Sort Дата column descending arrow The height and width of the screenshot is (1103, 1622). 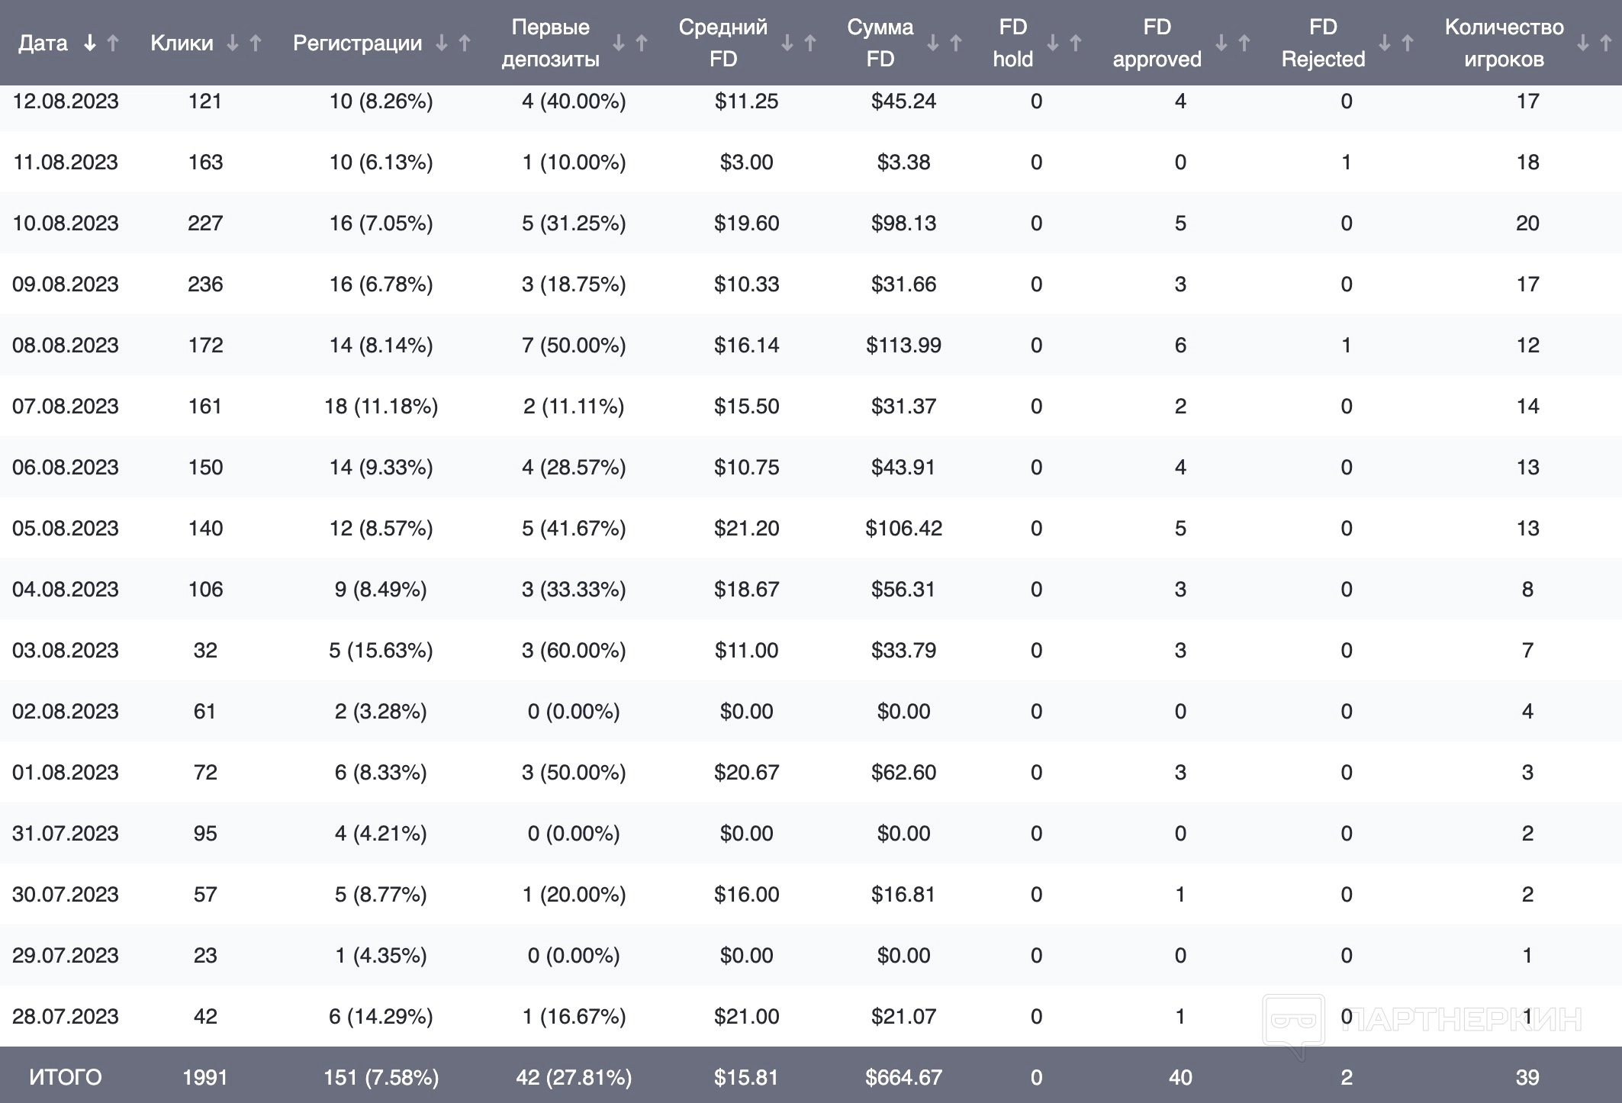(x=90, y=43)
